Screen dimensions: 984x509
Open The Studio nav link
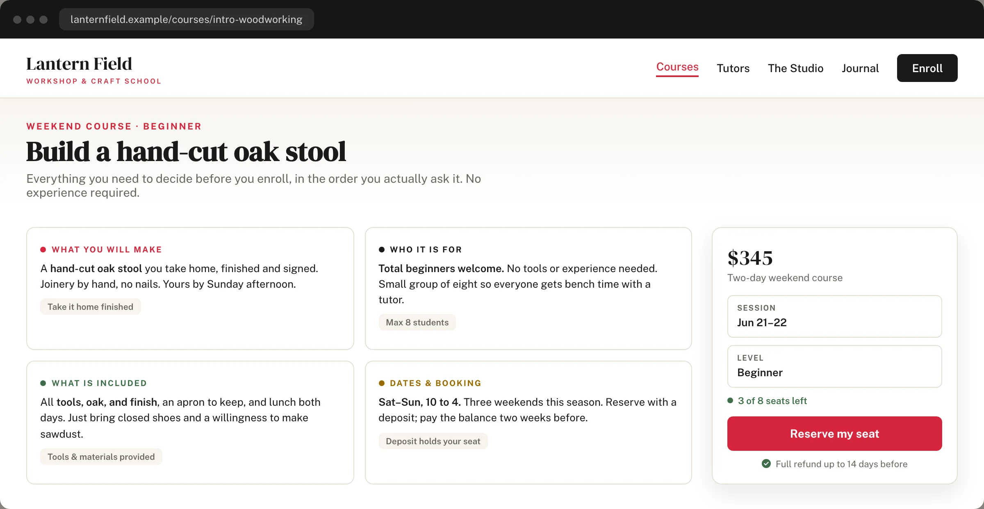click(795, 68)
